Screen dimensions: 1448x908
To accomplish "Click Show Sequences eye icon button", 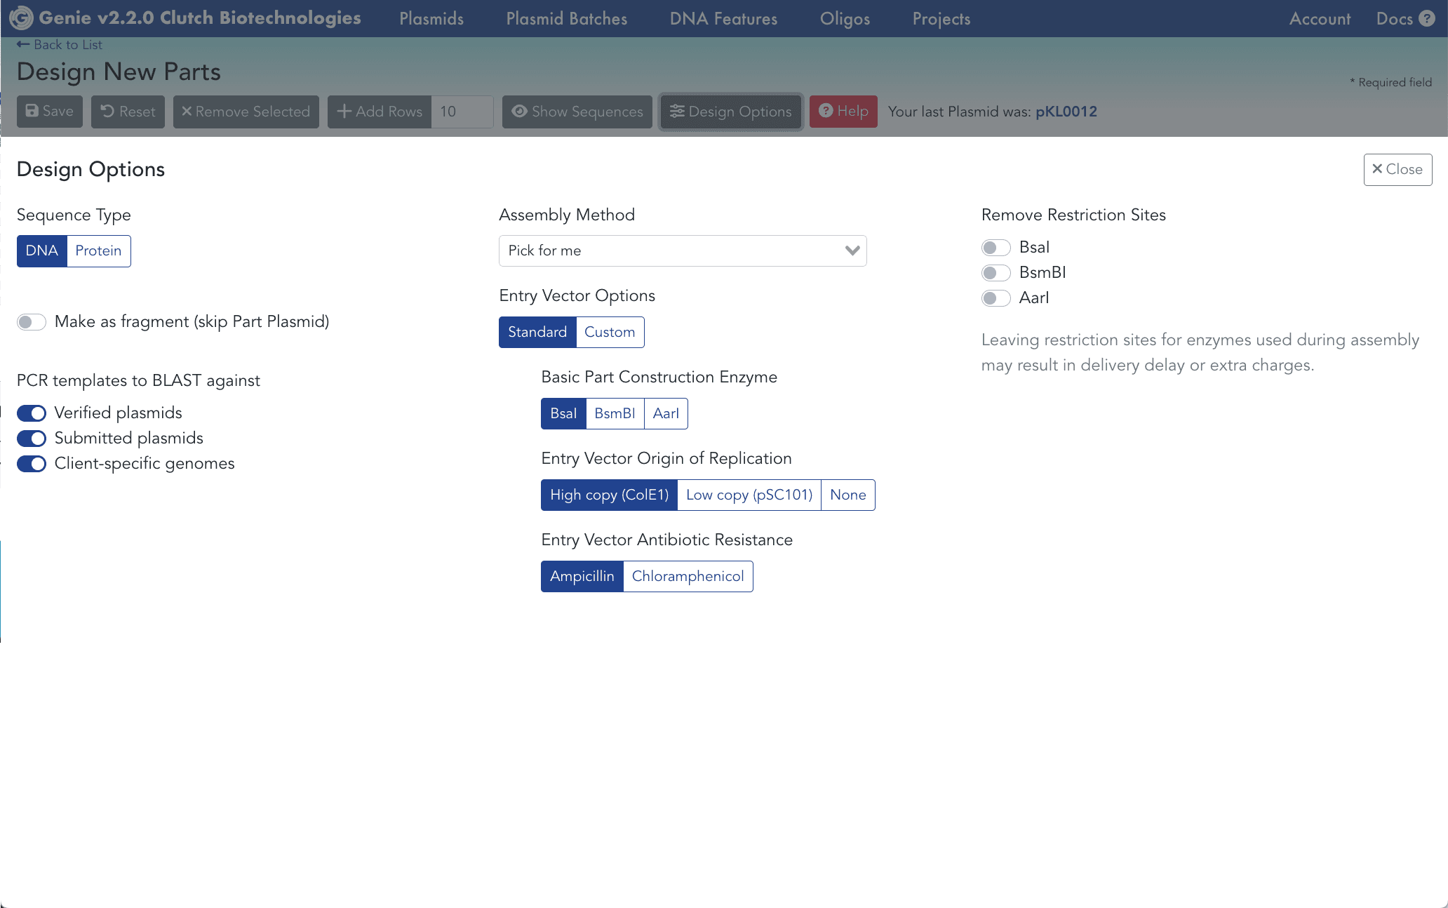I will pyautogui.click(x=577, y=112).
